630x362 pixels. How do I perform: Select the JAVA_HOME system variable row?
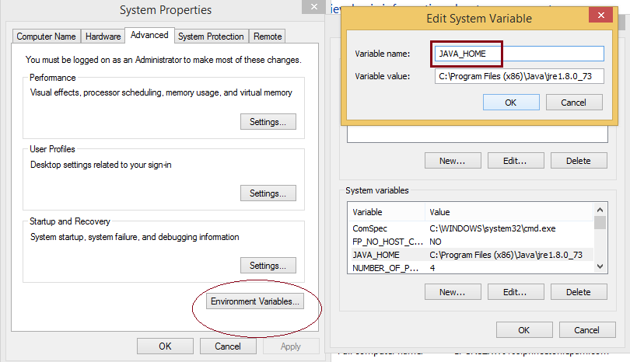pyautogui.click(x=471, y=255)
